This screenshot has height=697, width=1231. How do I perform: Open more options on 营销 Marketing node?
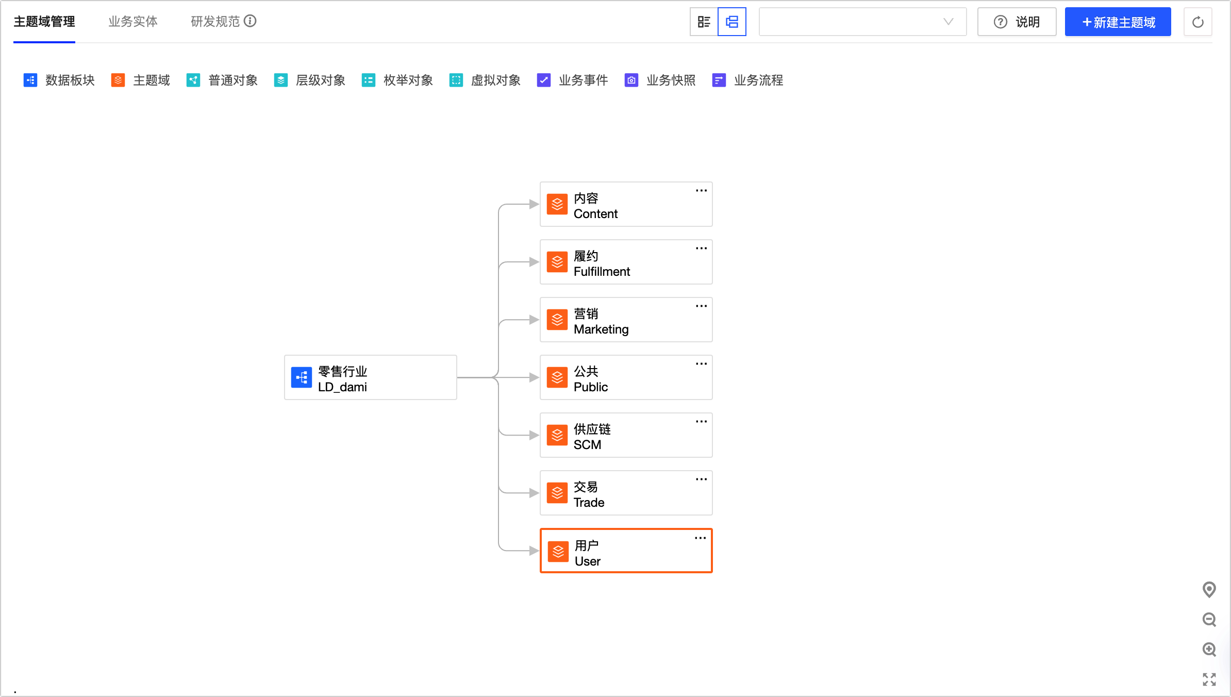(701, 306)
